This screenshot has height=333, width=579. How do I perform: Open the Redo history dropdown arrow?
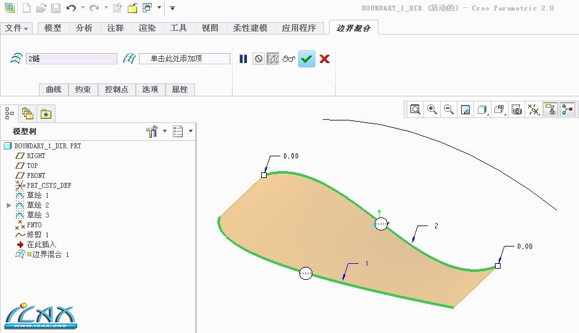(106, 7)
